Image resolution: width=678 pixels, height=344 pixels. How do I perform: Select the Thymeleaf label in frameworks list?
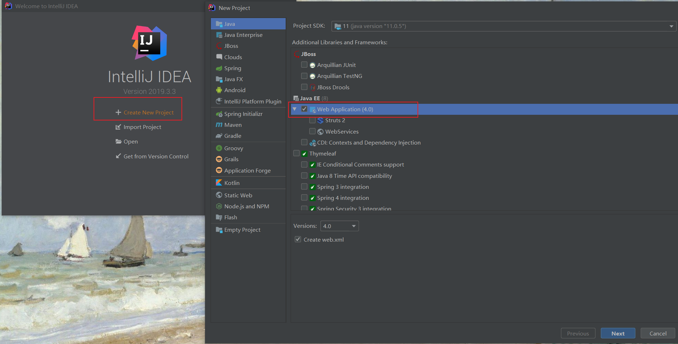[323, 154]
